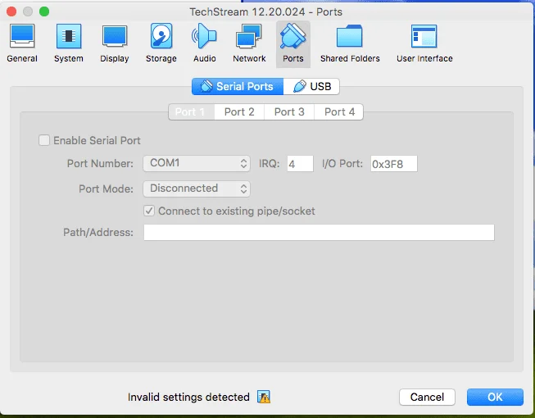The width and height of the screenshot is (535, 418).
Task: Open User Interface settings
Action: pyautogui.click(x=424, y=43)
